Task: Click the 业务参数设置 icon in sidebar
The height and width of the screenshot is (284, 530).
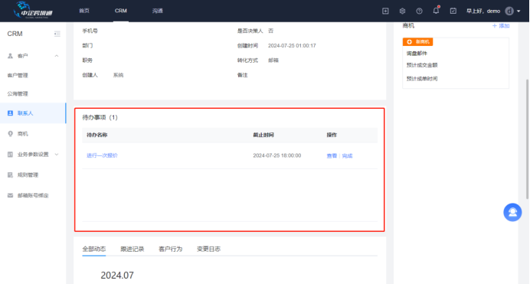Action: click(x=10, y=155)
